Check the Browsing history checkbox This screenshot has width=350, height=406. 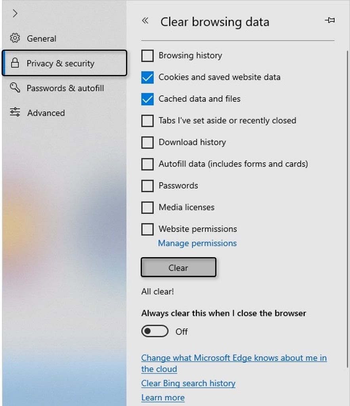coord(147,56)
